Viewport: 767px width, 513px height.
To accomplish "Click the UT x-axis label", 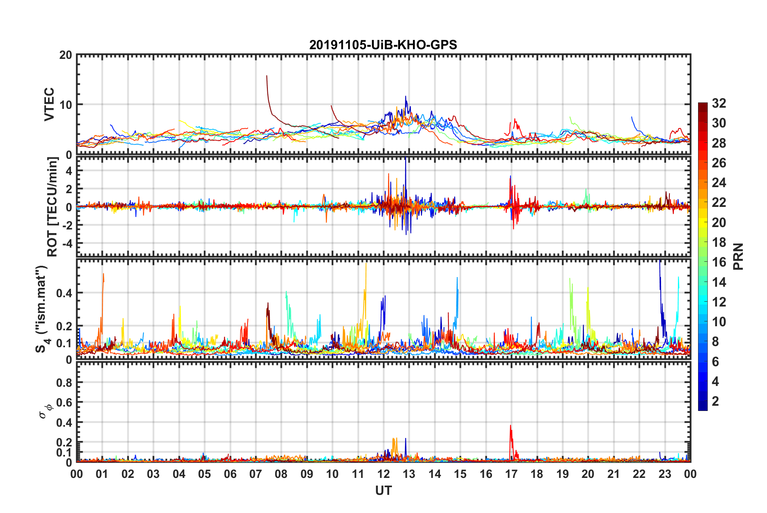I will click(x=383, y=490).
